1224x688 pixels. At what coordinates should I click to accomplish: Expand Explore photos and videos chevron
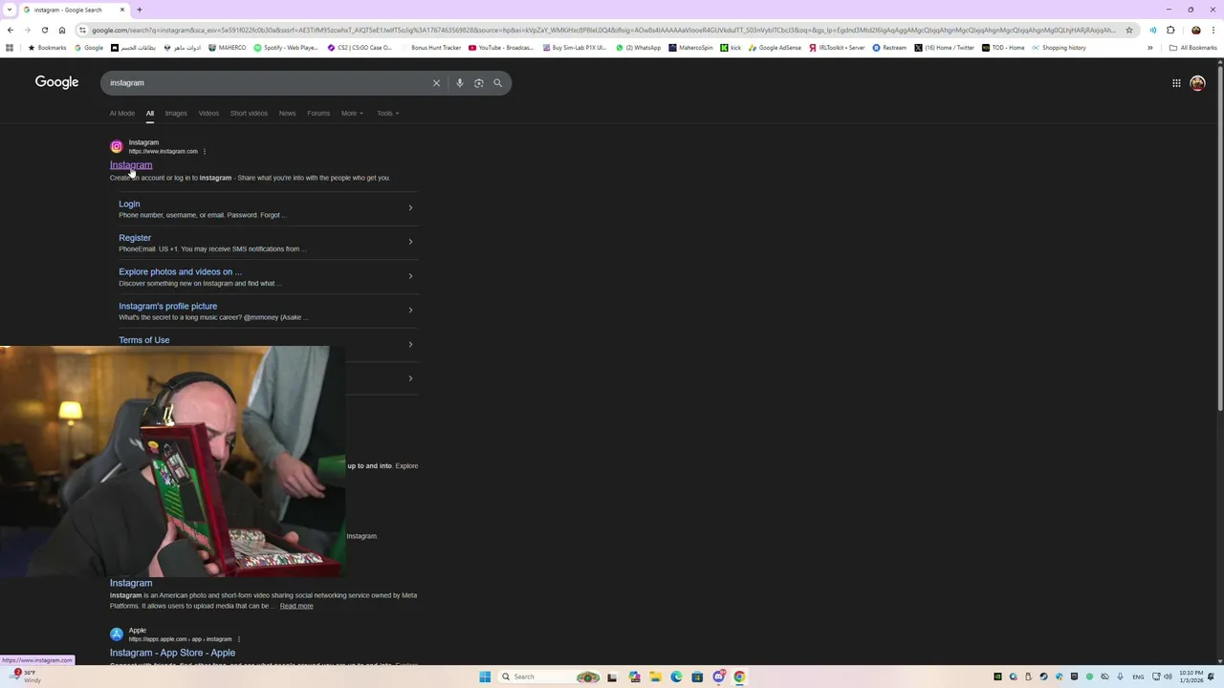pyautogui.click(x=410, y=276)
